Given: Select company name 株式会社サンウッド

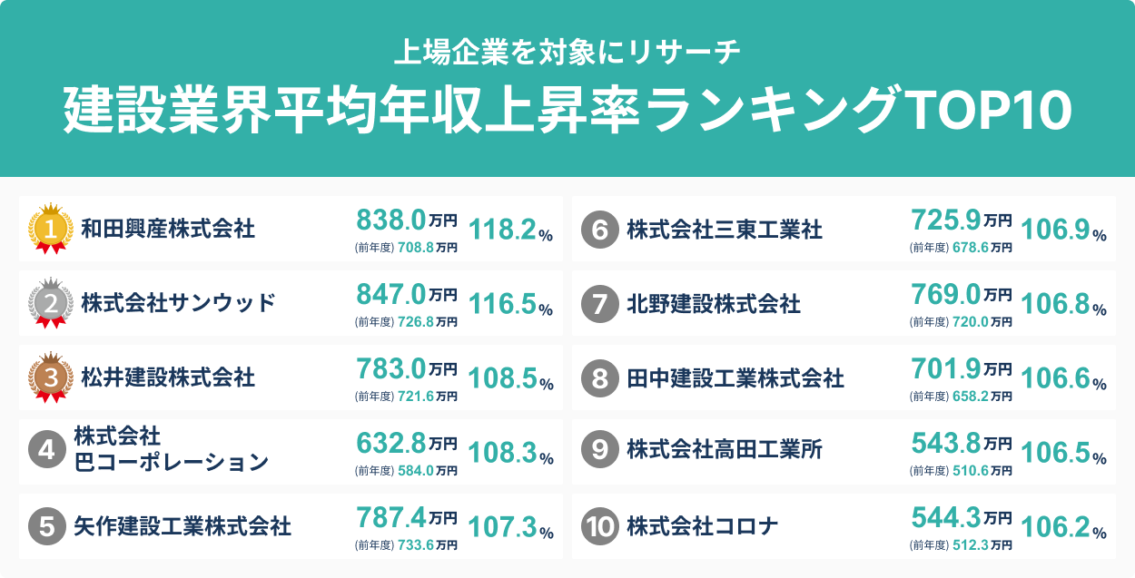Looking at the screenshot, I should click(178, 303).
